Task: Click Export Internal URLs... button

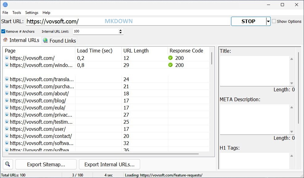Action: [x=110, y=164]
